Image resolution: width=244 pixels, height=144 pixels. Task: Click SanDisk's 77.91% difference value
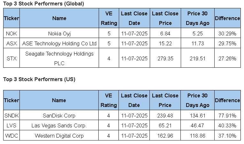coord(227,116)
